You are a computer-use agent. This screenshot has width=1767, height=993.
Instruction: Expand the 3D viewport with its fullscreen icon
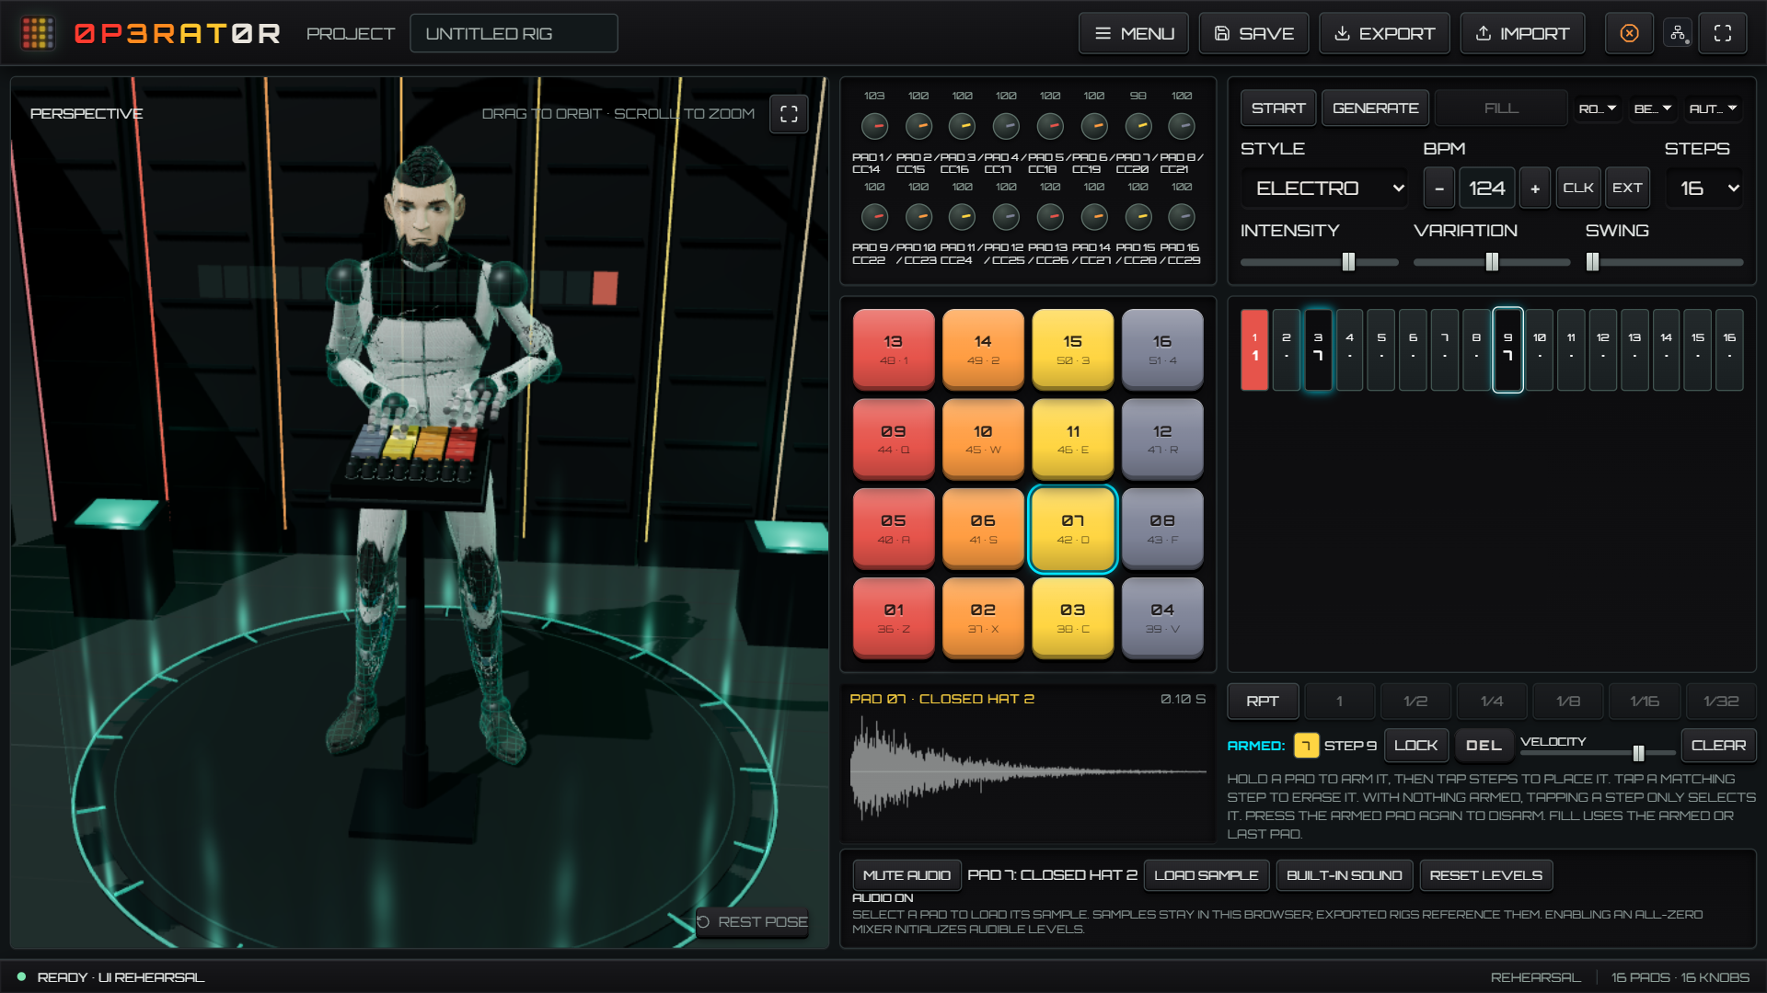pyautogui.click(x=789, y=114)
